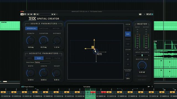Click the zoom in plus button
The width and height of the screenshot is (177, 99).
[x=128, y=54]
